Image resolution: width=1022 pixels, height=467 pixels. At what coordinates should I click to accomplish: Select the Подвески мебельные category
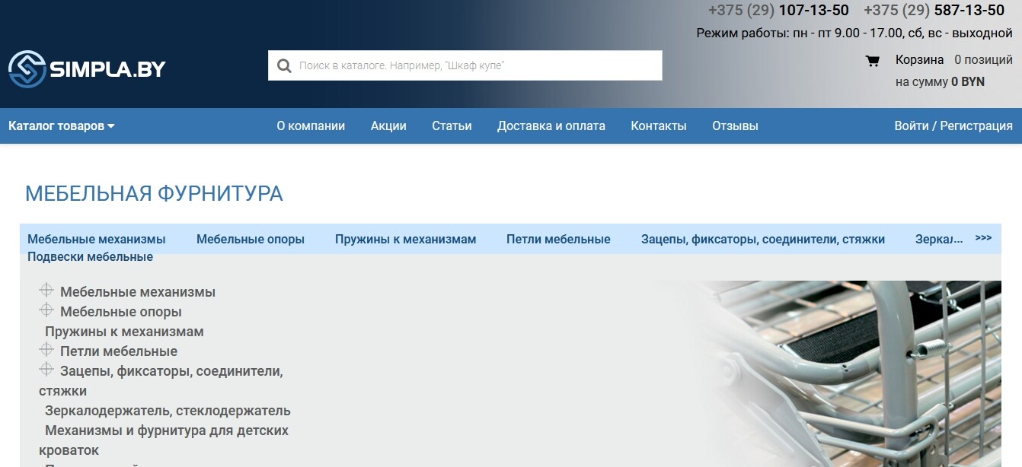coord(89,256)
